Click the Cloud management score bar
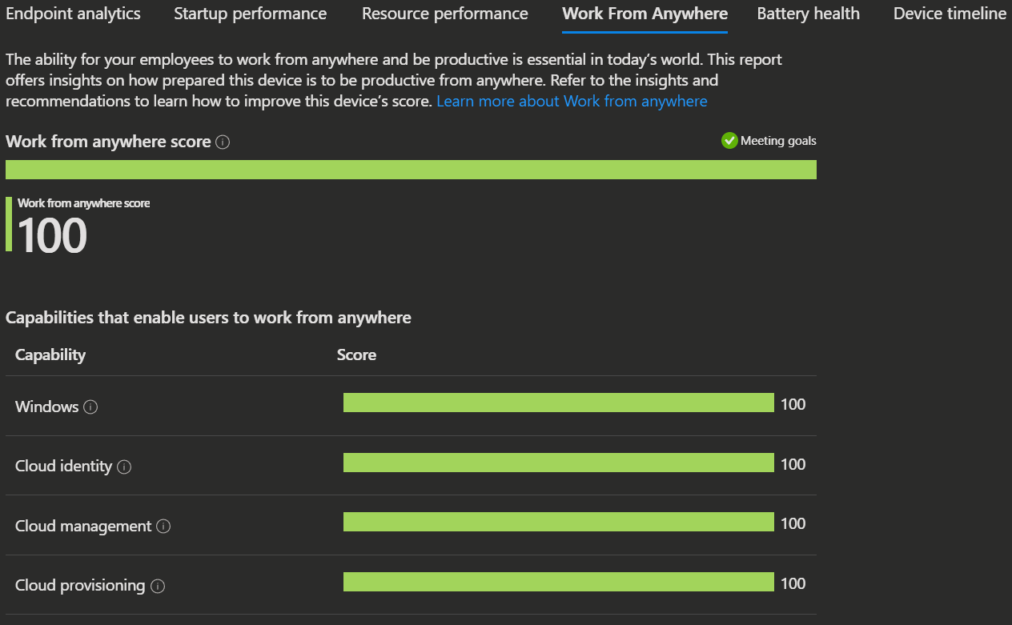1012x625 pixels. 559,522
